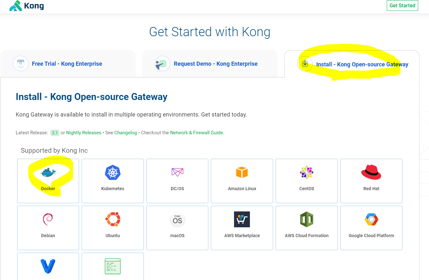Click the Red Hat fedora icon
Viewport: 429px width, 280px height.
(371, 172)
